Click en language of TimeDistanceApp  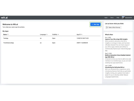coord(41,43)
